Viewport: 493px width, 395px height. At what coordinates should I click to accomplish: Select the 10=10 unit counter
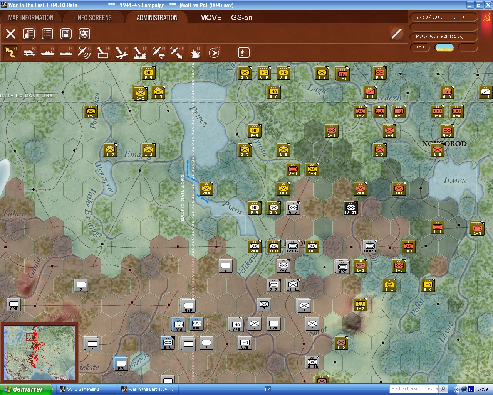(312, 362)
